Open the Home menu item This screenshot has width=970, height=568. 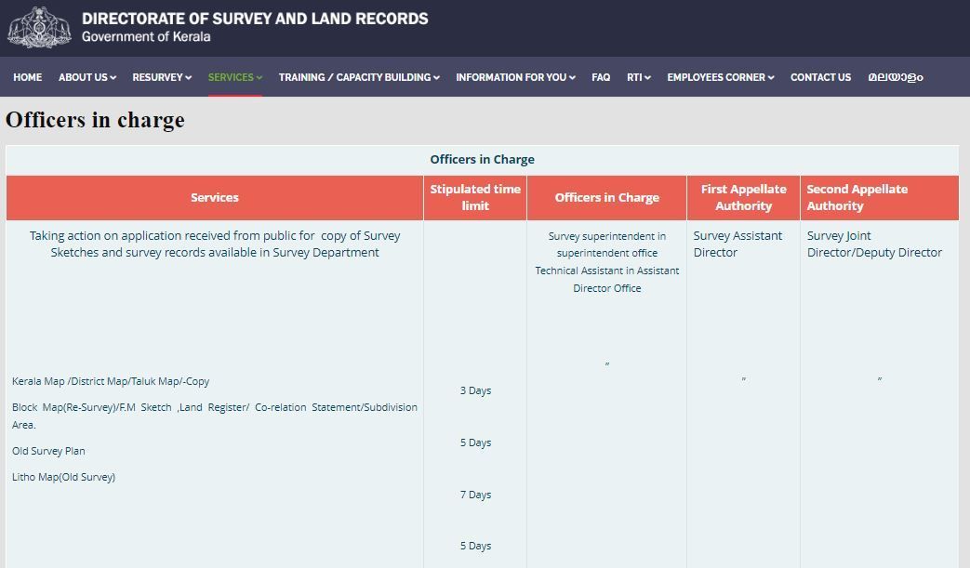point(27,77)
